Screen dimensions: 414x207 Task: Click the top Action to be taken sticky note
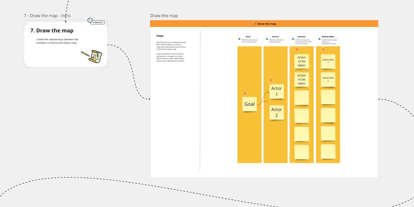point(301,61)
